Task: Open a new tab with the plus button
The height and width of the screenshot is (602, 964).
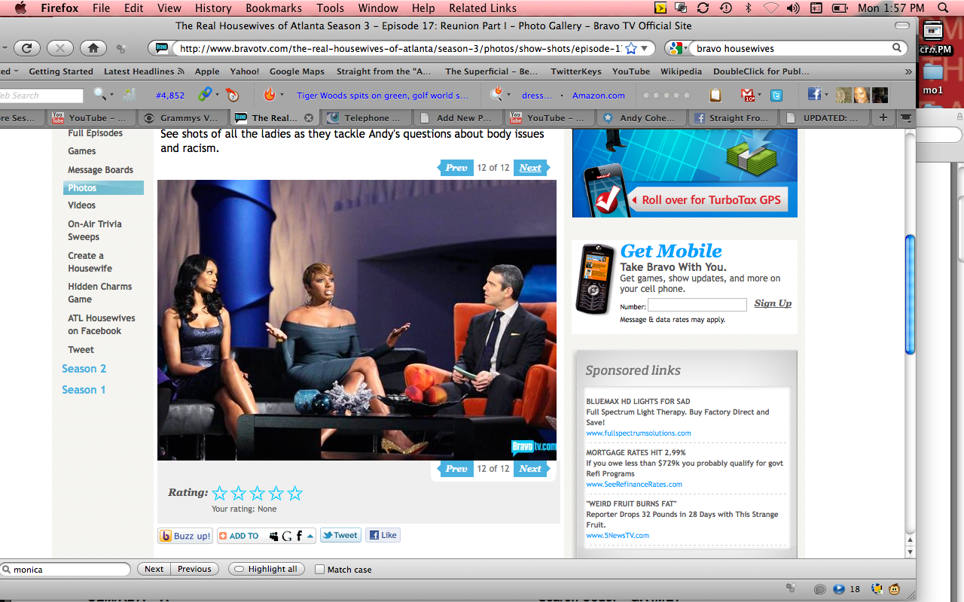Action: click(x=883, y=118)
